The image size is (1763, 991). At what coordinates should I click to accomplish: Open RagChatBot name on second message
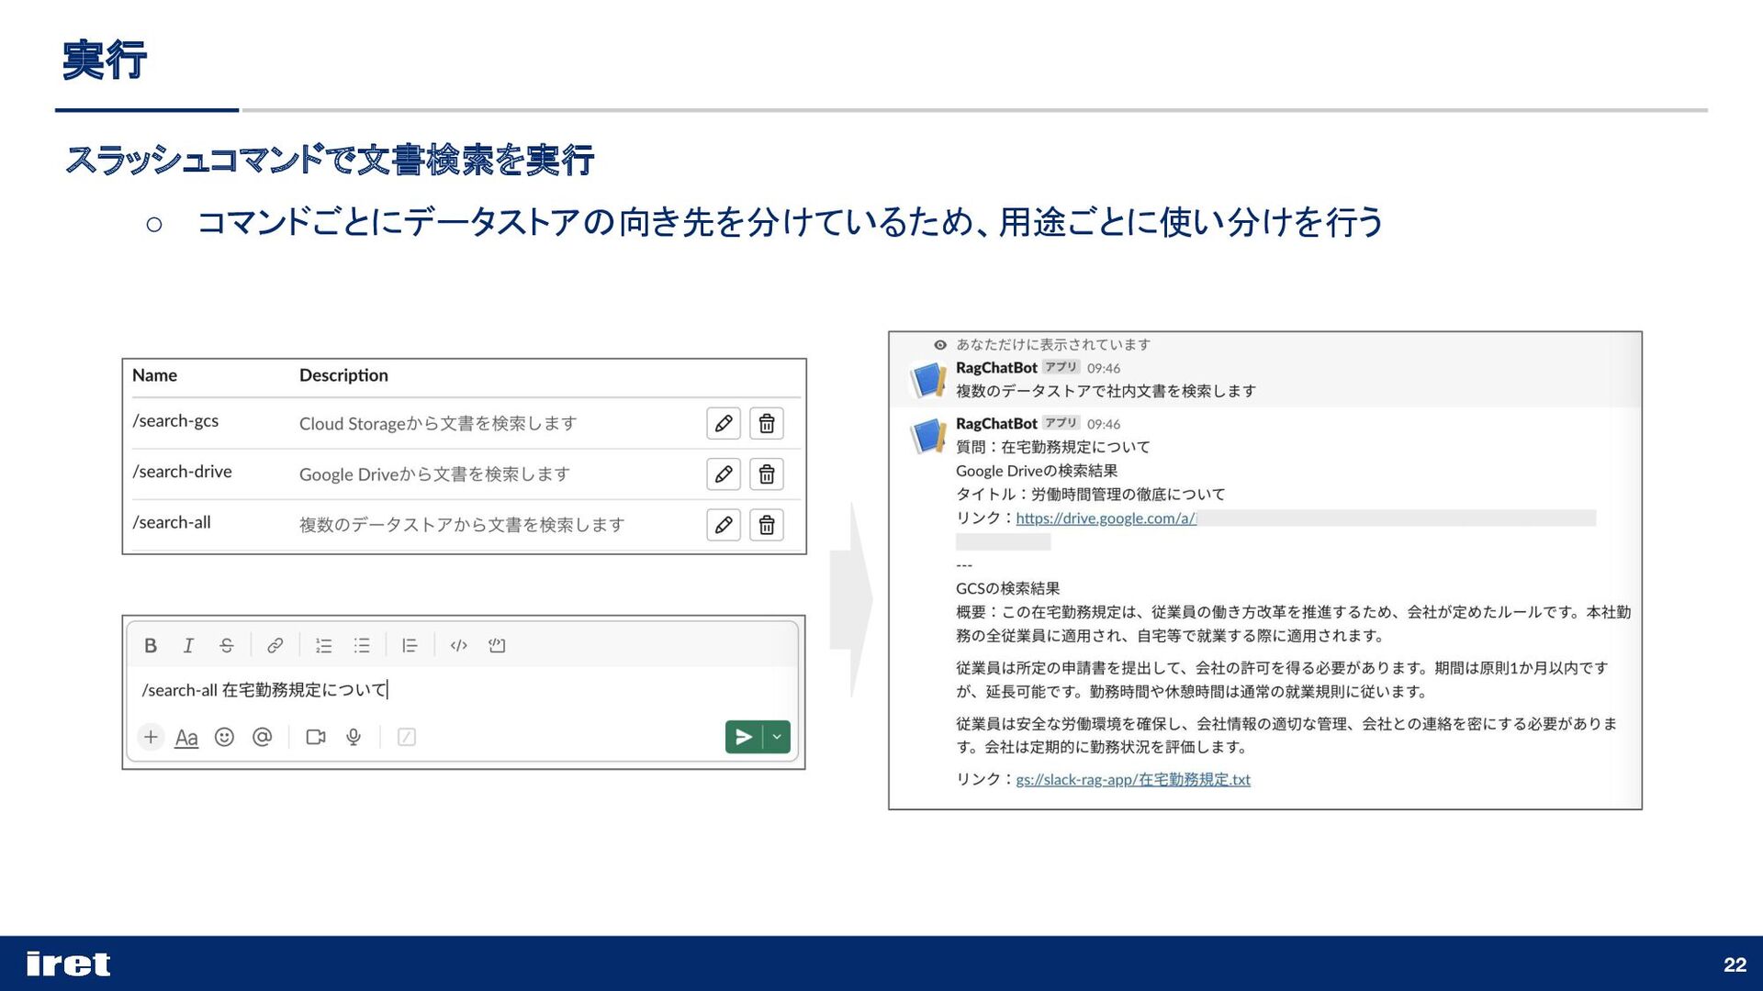point(996,424)
